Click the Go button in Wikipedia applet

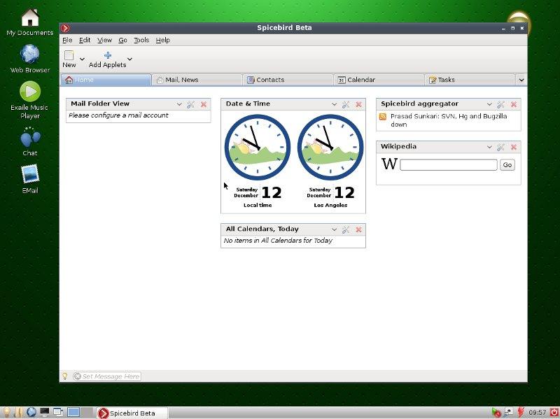[x=507, y=165]
